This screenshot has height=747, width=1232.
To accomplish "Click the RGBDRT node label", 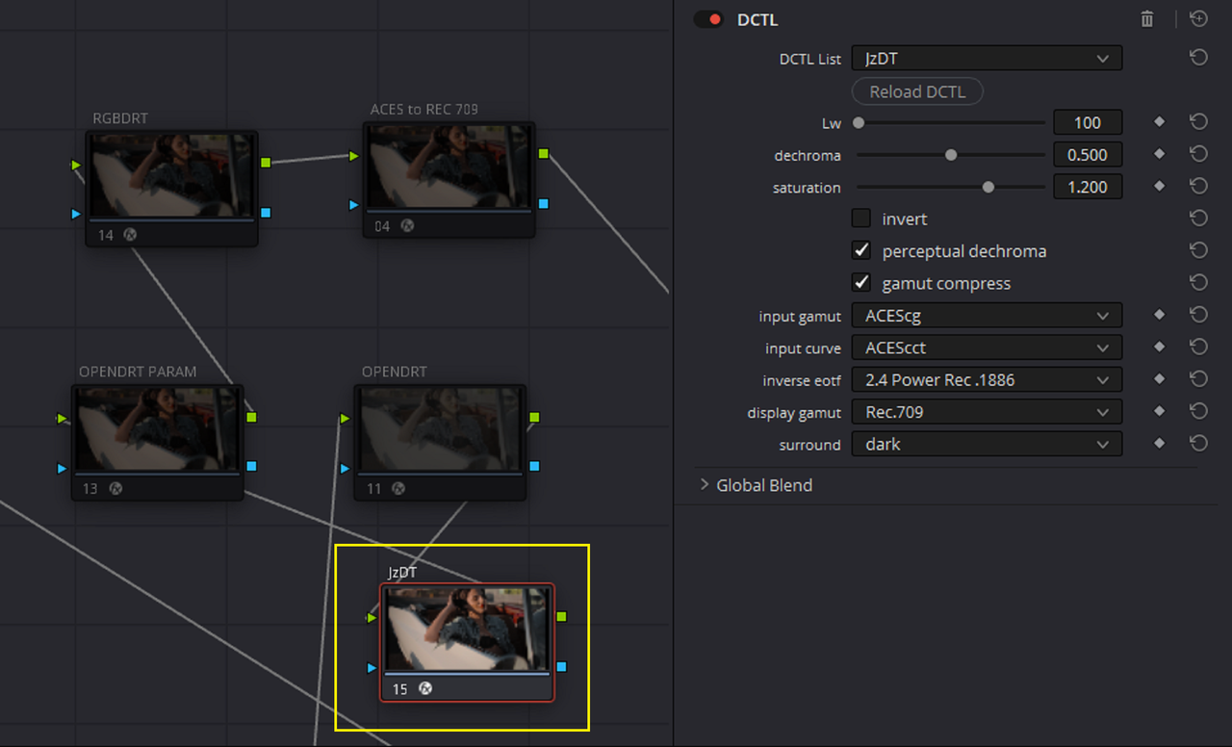I will (120, 118).
